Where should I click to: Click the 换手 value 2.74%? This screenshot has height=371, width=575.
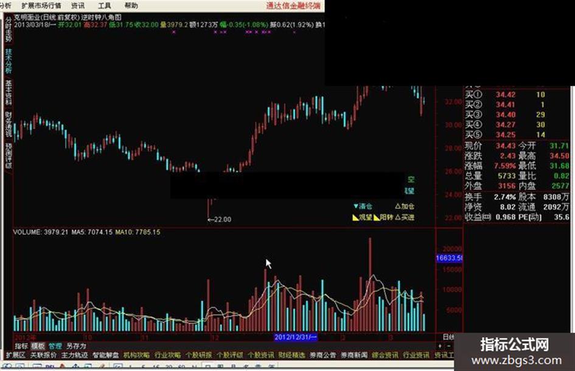(505, 197)
